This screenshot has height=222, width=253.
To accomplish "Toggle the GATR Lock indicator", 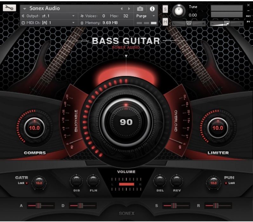I will pyautogui.click(x=27, y=183).
